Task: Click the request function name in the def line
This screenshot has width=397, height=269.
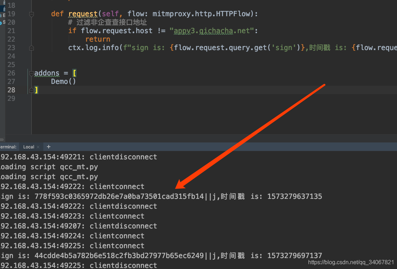Action: 83,14
